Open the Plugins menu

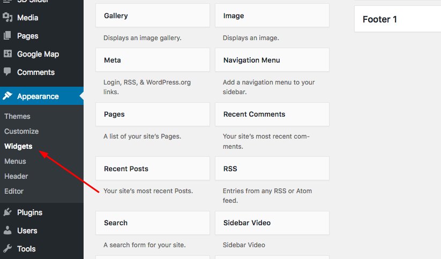tap(42, 212)
